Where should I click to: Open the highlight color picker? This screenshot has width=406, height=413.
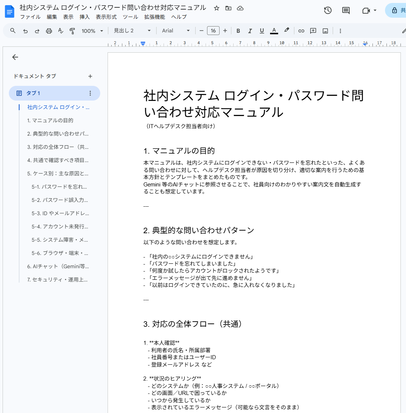[287, 31]
